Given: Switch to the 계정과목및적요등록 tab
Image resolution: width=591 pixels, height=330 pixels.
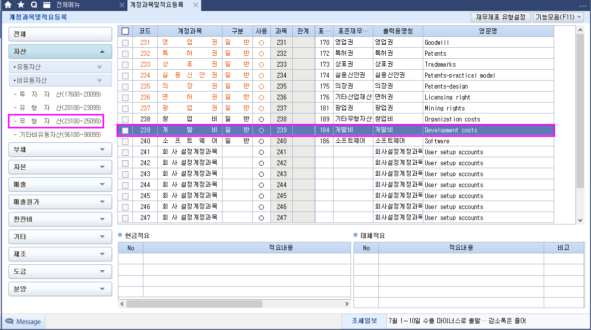Looking at the screenshot, I should point(157,5).
